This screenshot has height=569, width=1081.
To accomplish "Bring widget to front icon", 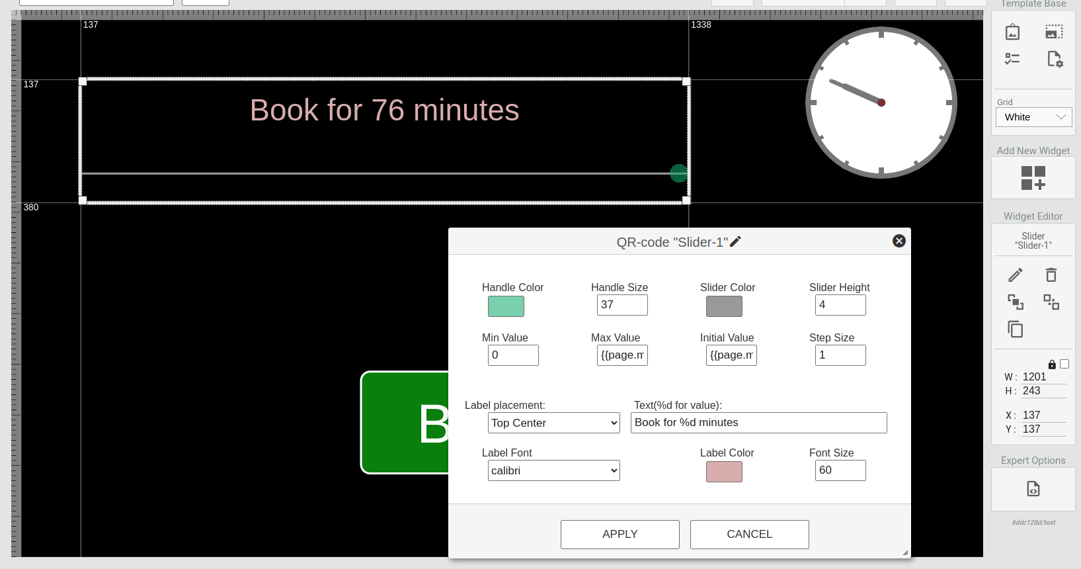I will 1016,302.
